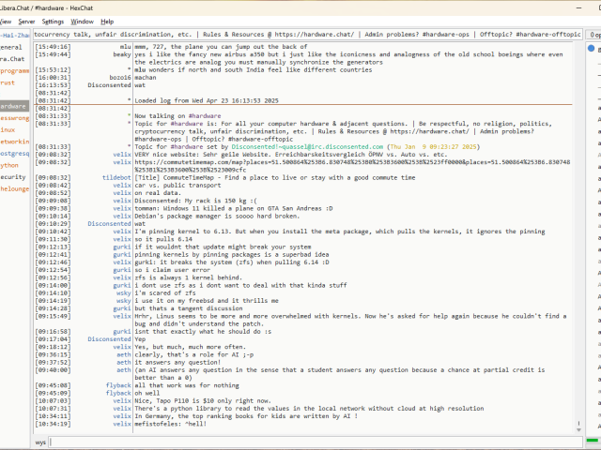Switch to the thelounge channel
The image size is (601, 450).
pyautogui.click(x=15, y=187)
